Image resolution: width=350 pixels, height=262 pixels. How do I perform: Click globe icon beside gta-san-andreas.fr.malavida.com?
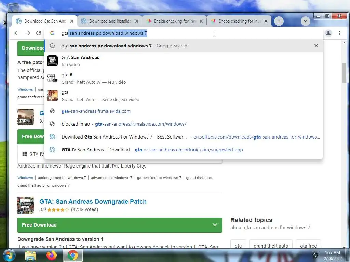click(52, 111)
